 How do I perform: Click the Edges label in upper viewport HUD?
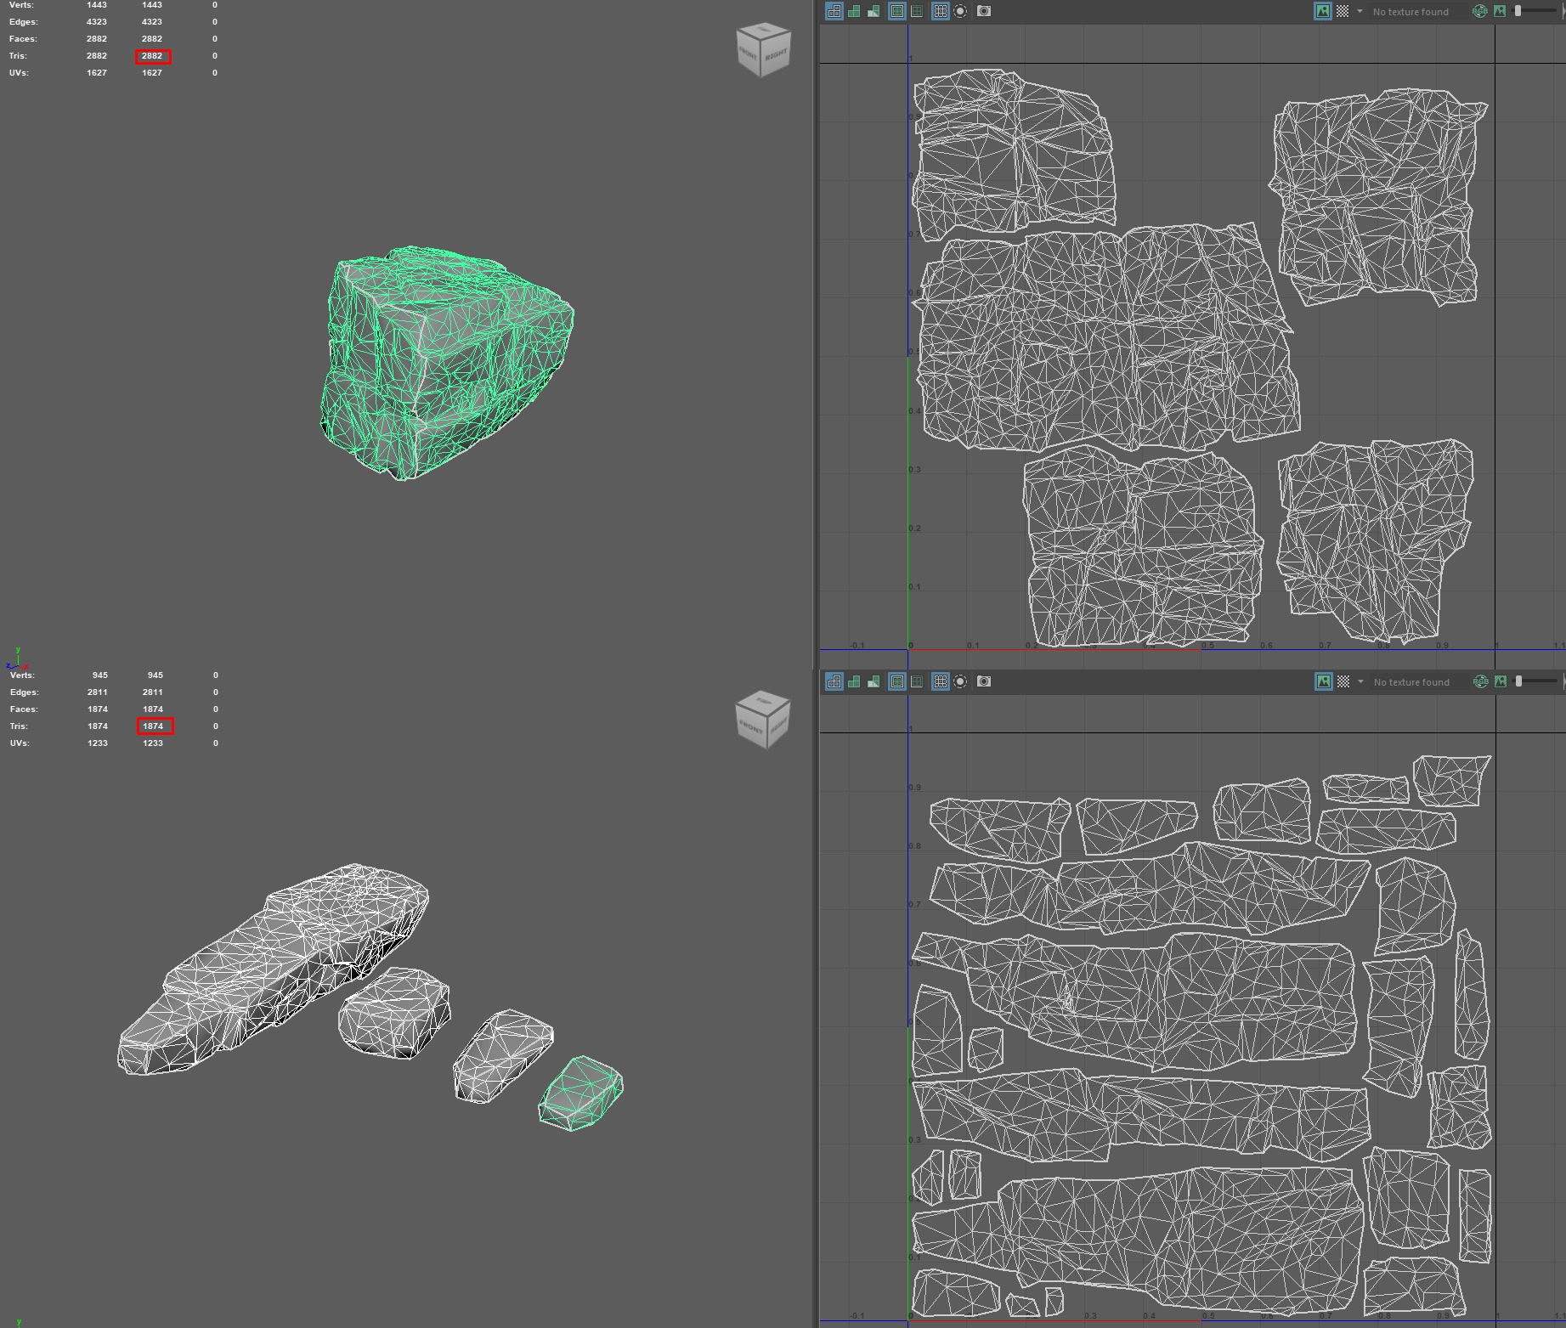[x=23, y=22]
